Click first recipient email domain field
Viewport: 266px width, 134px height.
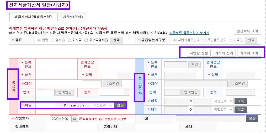(202, 101)
